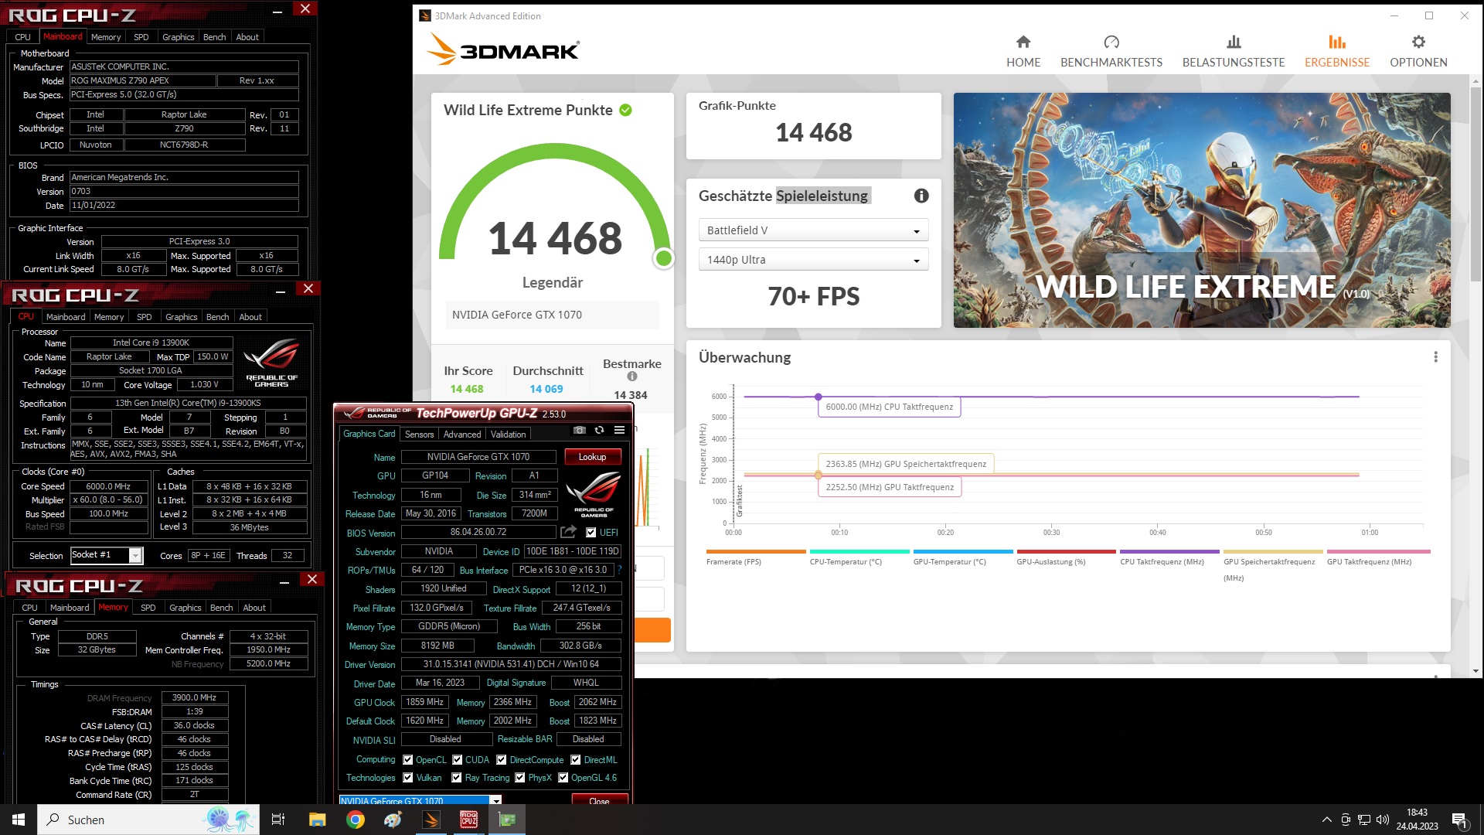Click the BIOS Version export arrow icon

click(x=569, y=532)
